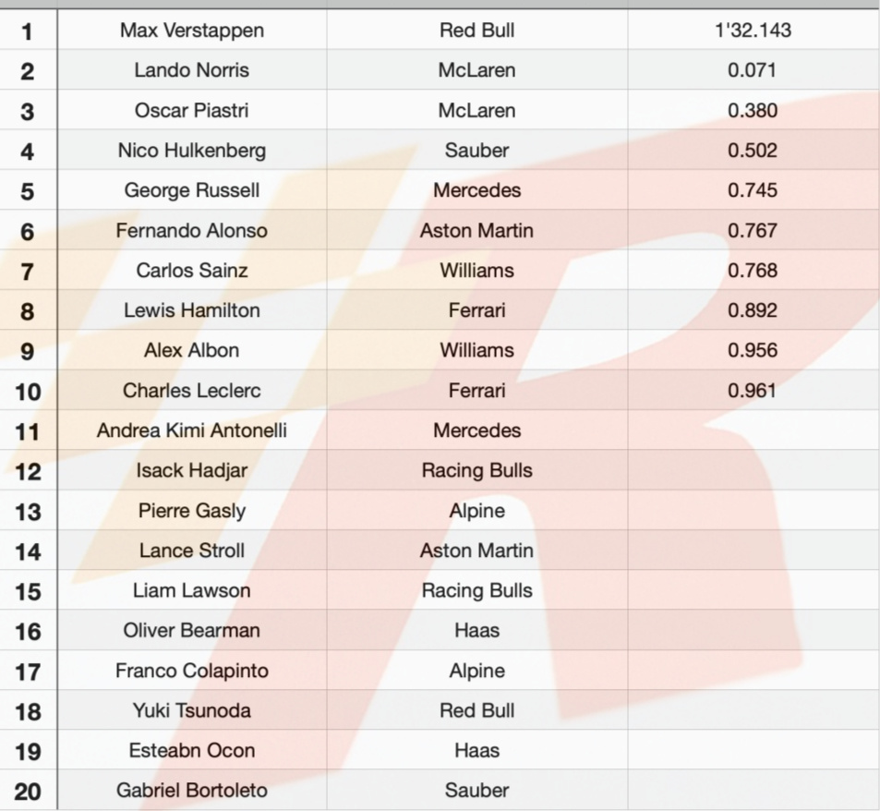
Task: Select the Nico Hulkenberg cell
Action: (x=192, y=151)
